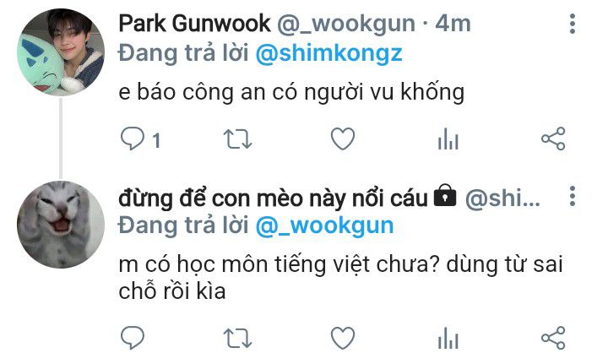Screen dimensions: 608x364
Task: Open Park Gunwook's profile picture
Action: tap(61, 52)
